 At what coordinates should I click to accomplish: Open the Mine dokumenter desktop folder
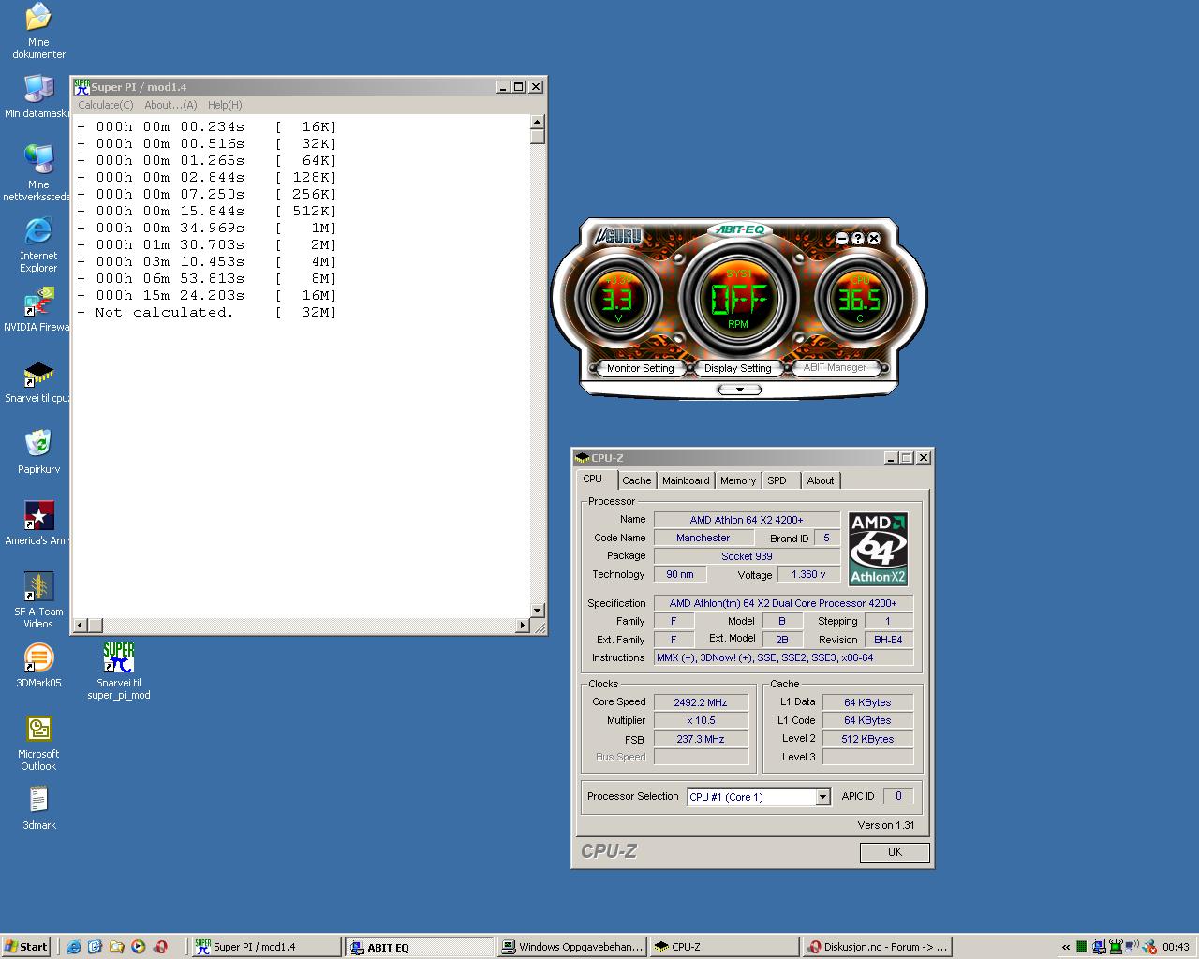point(38,30)
